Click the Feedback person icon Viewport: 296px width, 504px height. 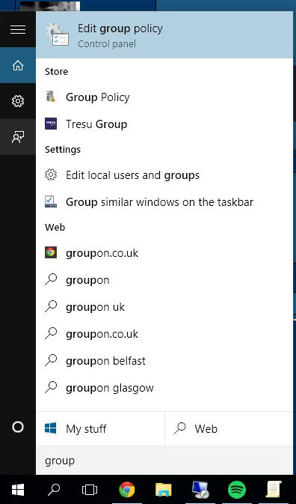pos(18,137)
